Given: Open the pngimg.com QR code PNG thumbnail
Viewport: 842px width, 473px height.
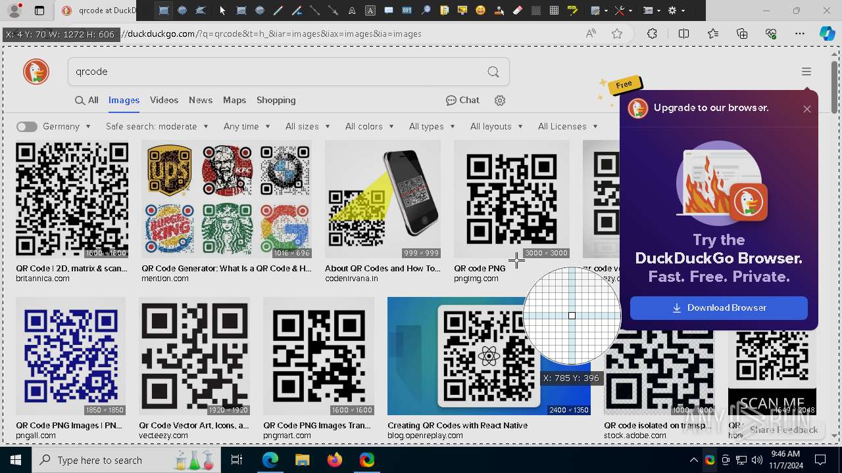Looking at the screenshot, I should (x=511, y=199).
